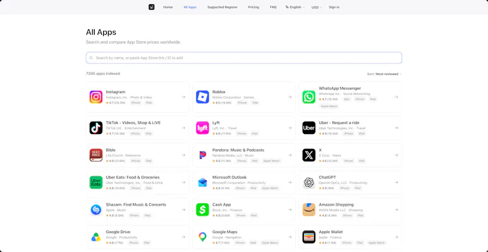Image resolution: width=488 pixels, height=252 pixels.
Task: Open the Cash App icon
Action: pos(203,210)
